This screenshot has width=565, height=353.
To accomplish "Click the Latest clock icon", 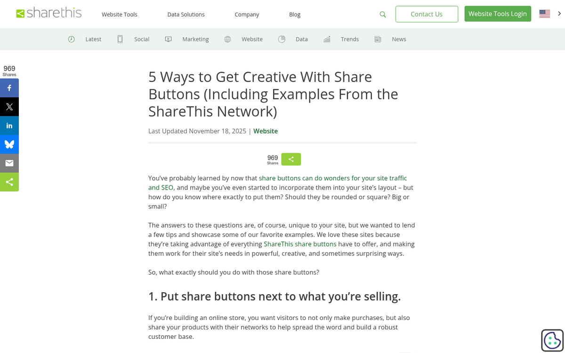I will (x=72, y=39).
